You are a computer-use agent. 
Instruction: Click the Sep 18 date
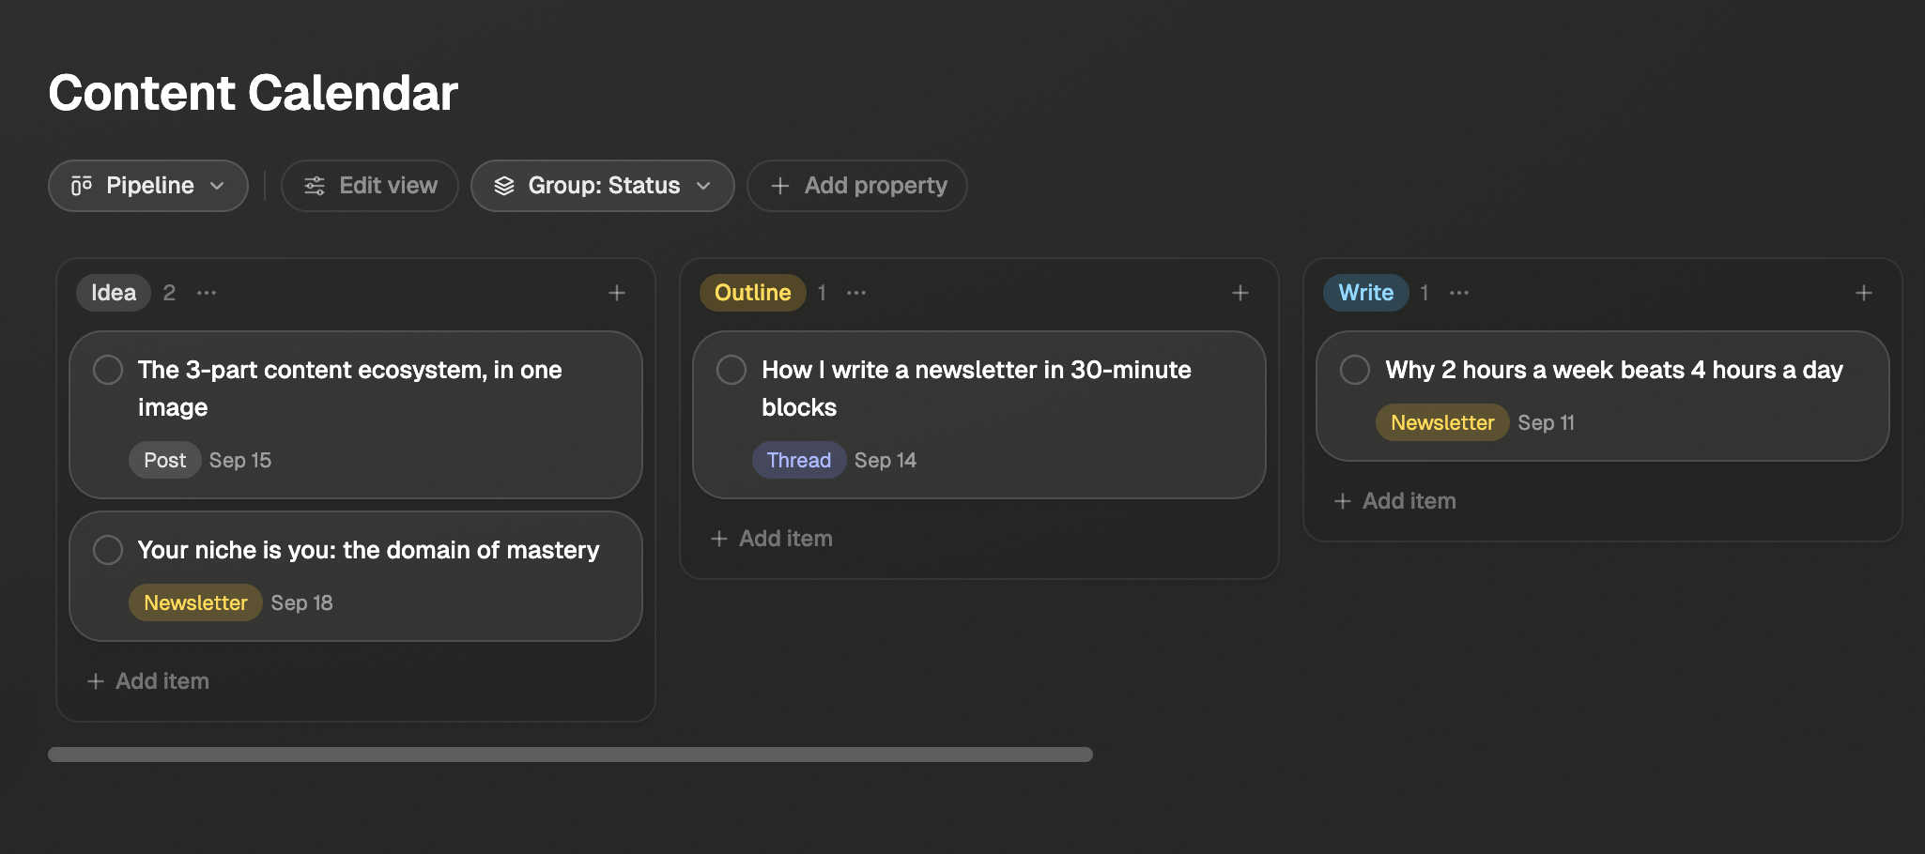click(302, 602)
